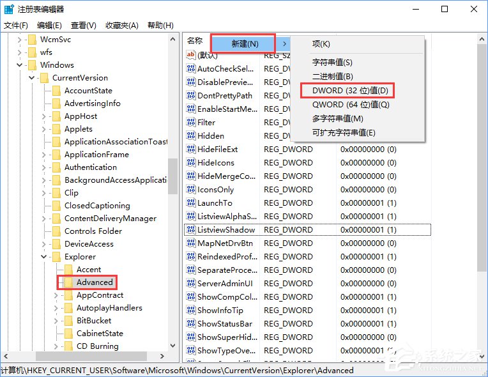Choose 可扩充字符串值(E) option

click(344, 133)
